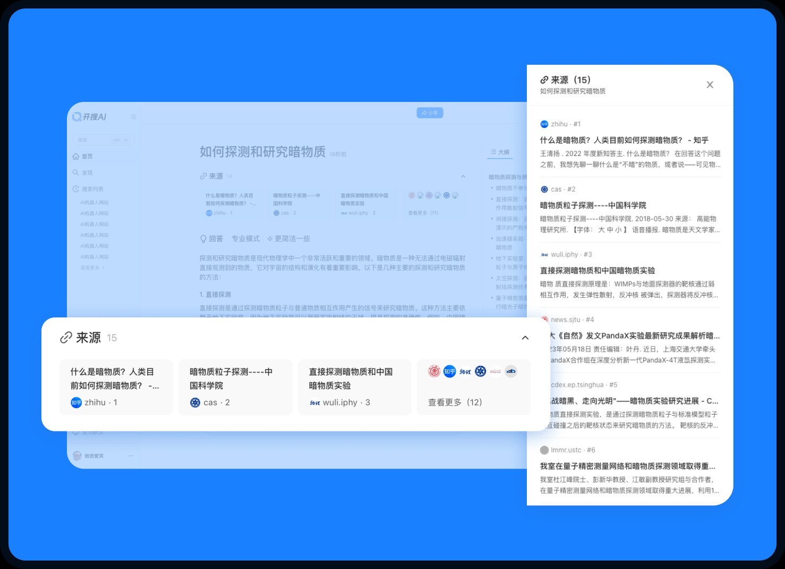Click the 分享 button in the background window
Image resolution: width=785 pixels, height=569 pixels.
click(x=430, y=113)
